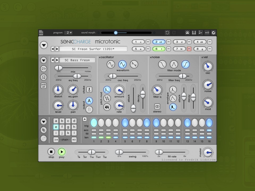Toggle the noise stereo button
The height and width of the screenshot is (191, 255).
pos(157,107)
